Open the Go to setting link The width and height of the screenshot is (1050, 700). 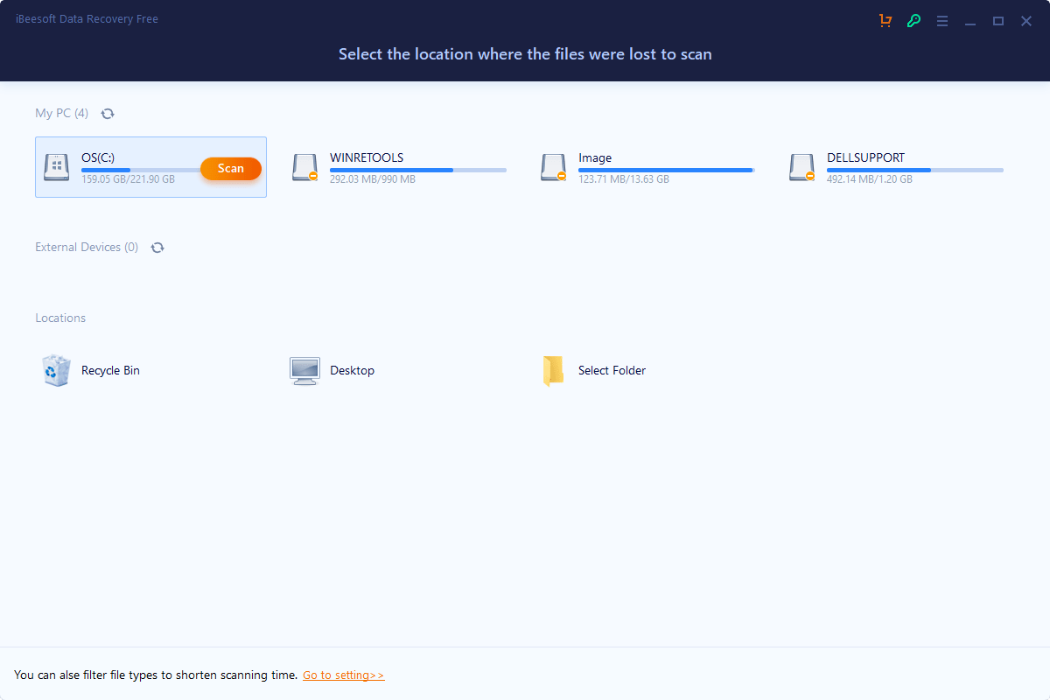pyautogui.click(x=343, y=675)
